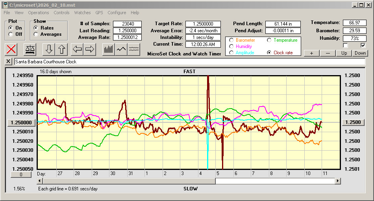The image size is (374, 201).
Task: Select the Averages show option
Action: click(x=36, y=34)
